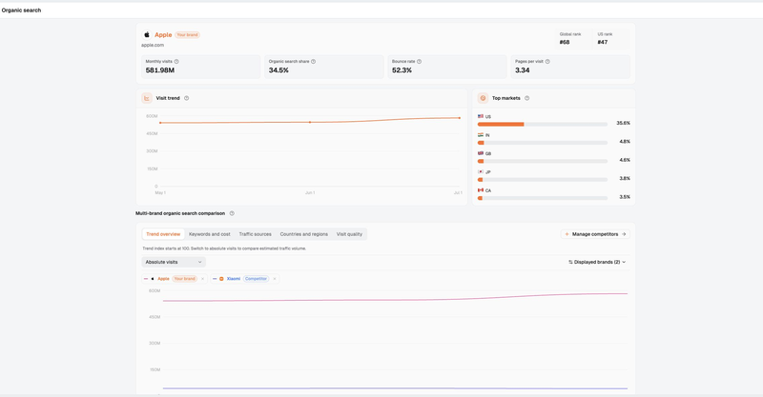Click the Global rank #68 value
Image resolution: width=763 pixels, height=397 pixels.
click(565, 42)
